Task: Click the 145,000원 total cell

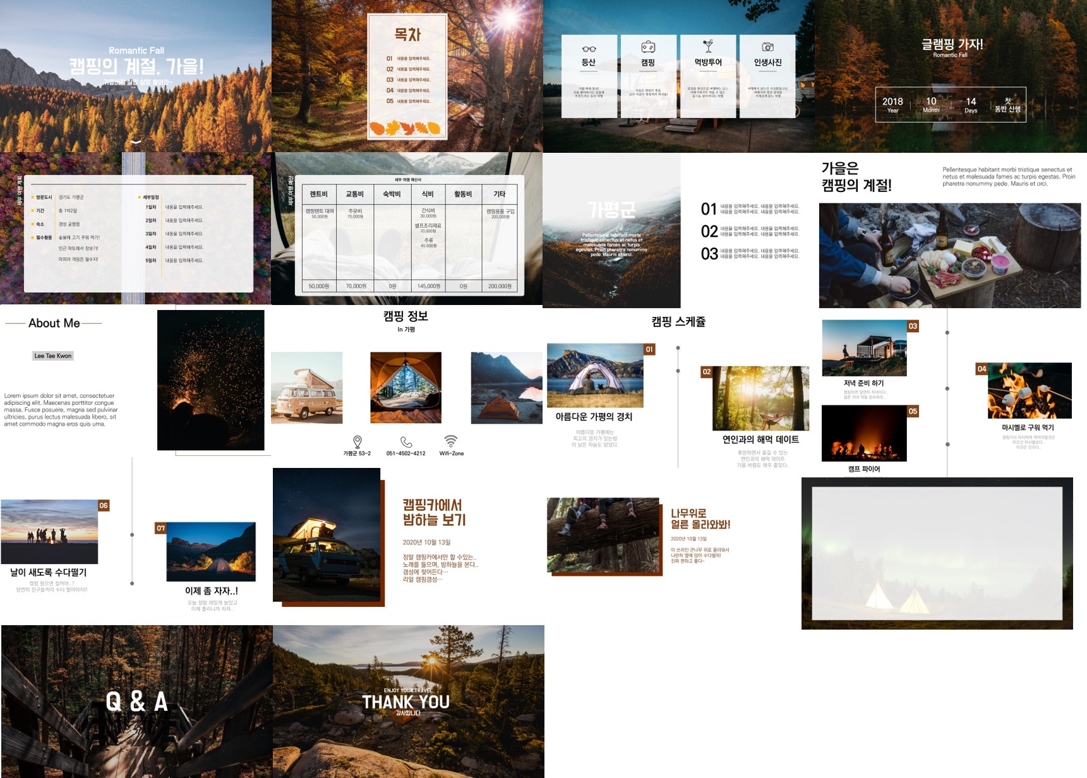Action: pos(428,286)
